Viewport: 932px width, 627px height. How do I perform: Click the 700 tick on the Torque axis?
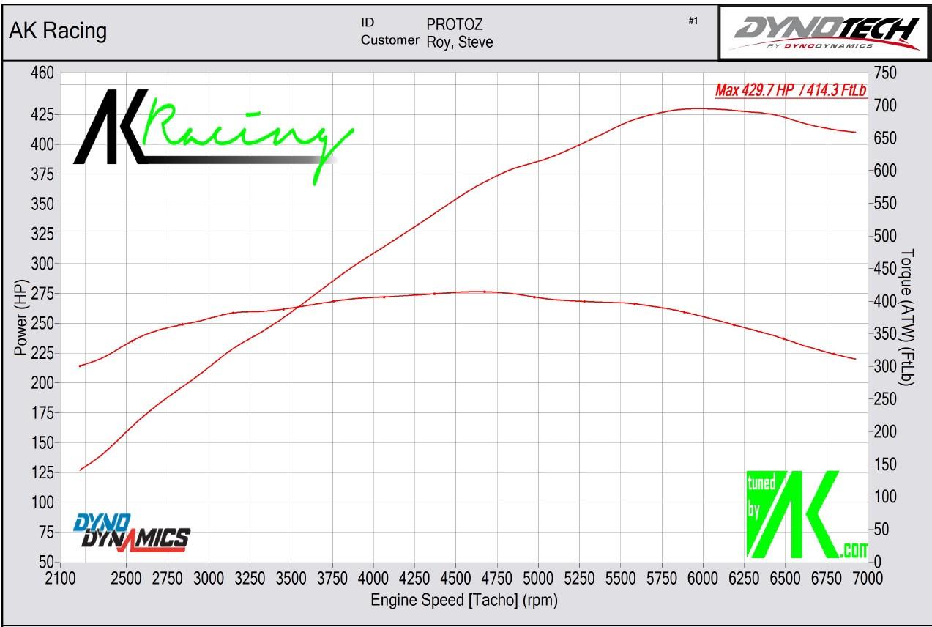pyautogui.click(x=885, y=105)
